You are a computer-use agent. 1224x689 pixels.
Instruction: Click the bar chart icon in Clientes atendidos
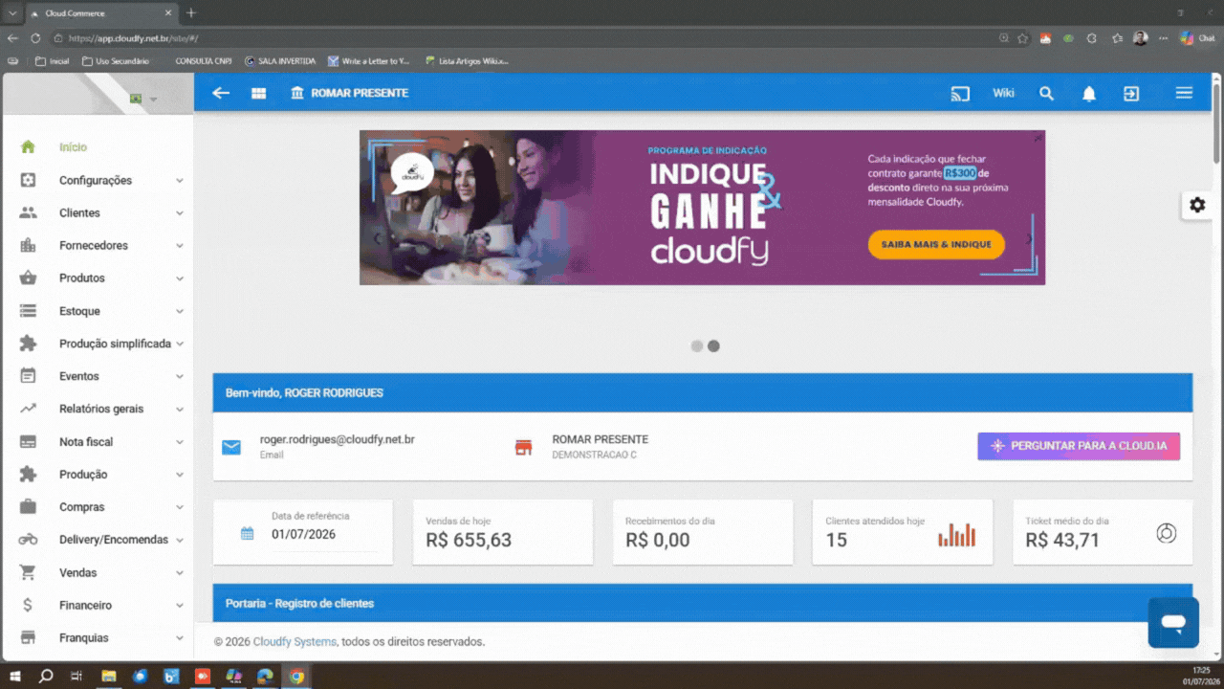[957, 535]
